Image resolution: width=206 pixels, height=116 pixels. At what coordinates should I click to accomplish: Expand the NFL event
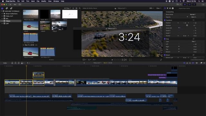[2, 19]
